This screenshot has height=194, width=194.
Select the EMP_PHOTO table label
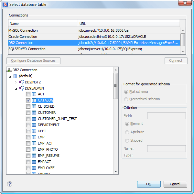[48, 150]
